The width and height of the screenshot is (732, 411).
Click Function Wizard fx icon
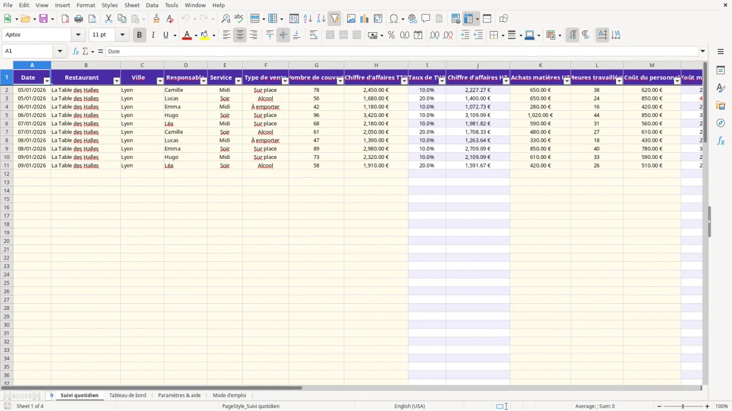(x=76, y=51)
